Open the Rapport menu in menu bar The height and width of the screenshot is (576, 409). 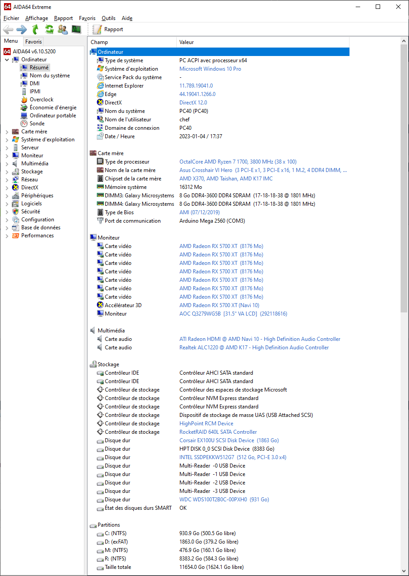(64, 18)
